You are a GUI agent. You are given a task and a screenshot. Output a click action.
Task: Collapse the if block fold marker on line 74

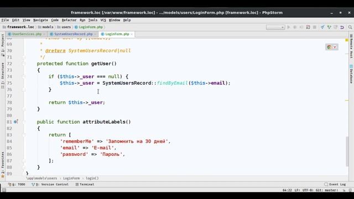[x=24, y=76]
